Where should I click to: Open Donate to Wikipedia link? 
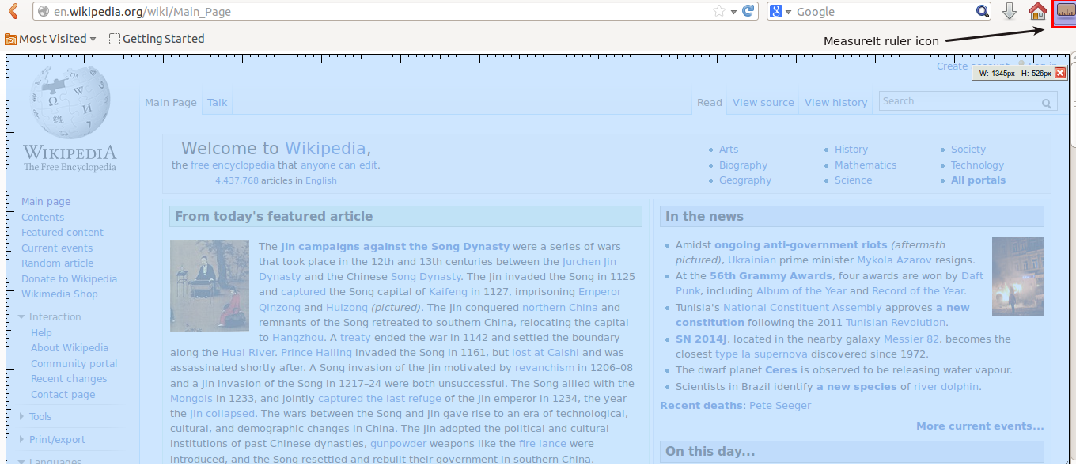click(69, 279)
